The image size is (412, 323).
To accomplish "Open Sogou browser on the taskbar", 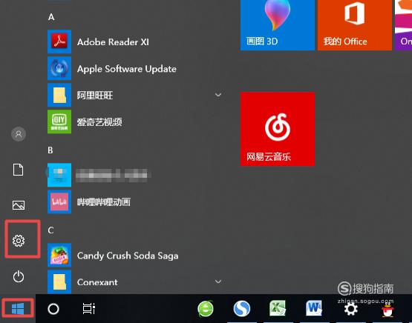I will click(x=242, y=309).
